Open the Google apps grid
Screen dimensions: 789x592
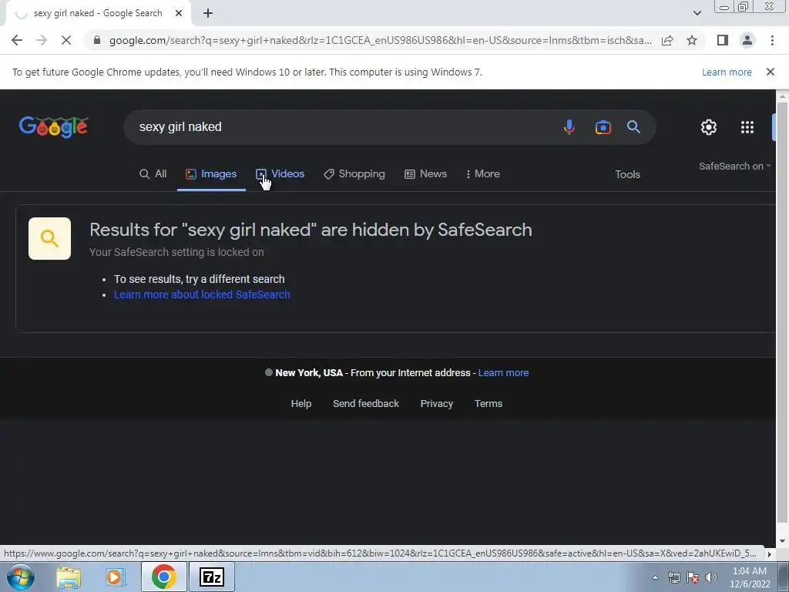(747, 127)
